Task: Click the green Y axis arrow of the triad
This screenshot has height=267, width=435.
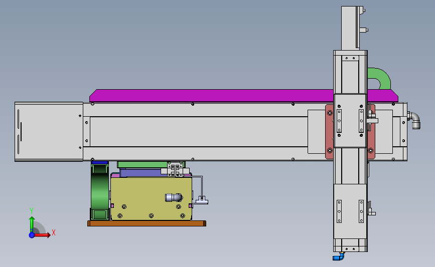Action: coord(32,224)
